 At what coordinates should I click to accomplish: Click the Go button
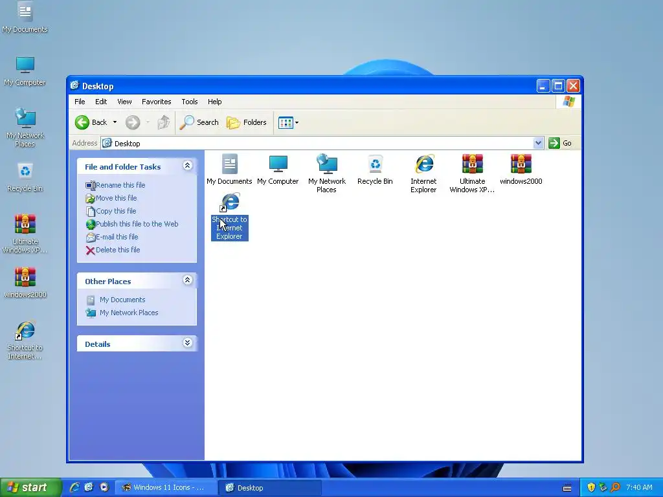pyautogui.click(x=560, y=143)
